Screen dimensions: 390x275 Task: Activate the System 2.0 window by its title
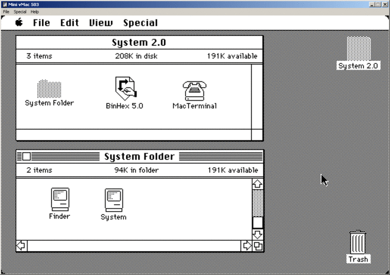[139, 43]
